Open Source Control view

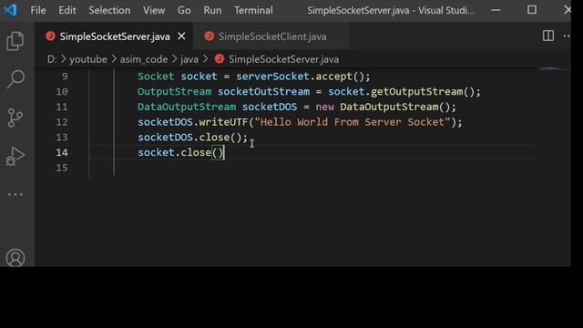[x=15, y=118]
